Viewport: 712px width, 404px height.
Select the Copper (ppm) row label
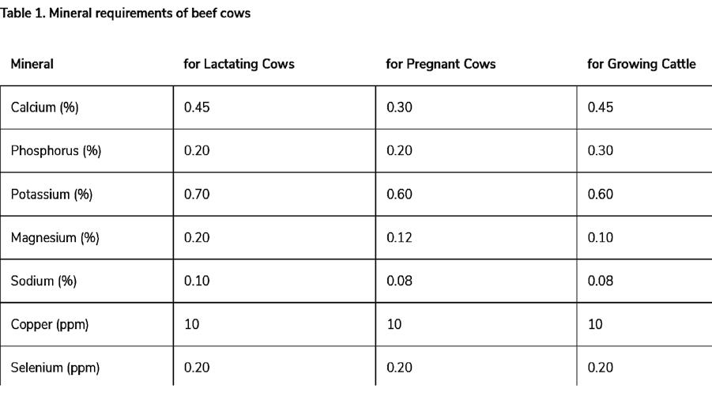(x=50, y=324)
